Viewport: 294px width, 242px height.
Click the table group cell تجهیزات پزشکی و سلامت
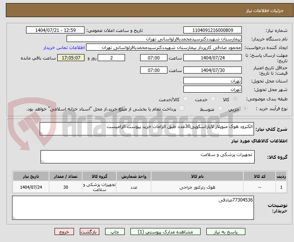pos(99,187)
